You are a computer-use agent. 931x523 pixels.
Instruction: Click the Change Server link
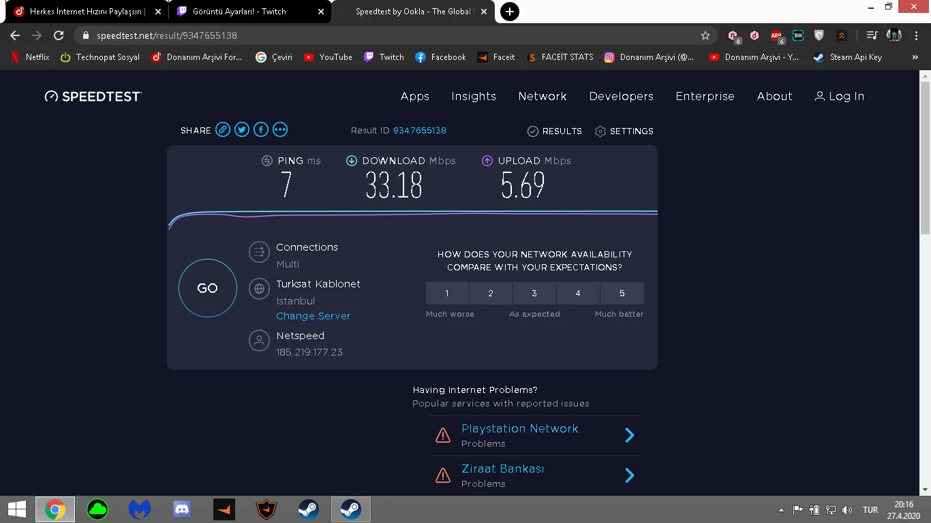pyautogui.click(x=314, y=316)
